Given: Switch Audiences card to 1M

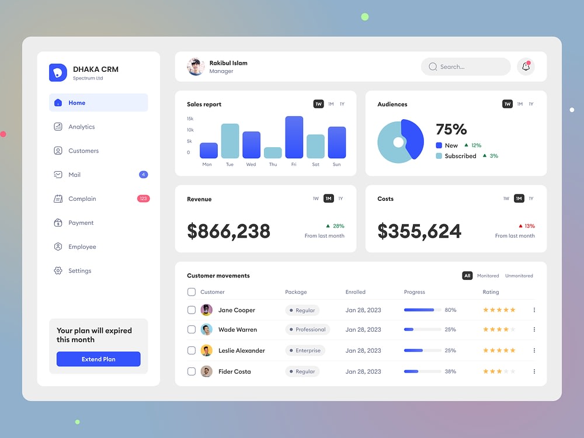Looking at the screenshot, I should 520,104.
